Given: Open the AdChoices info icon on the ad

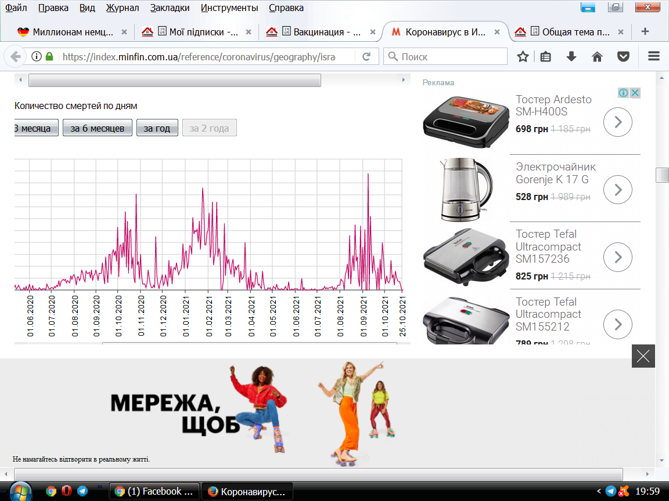Looking at the screenshot, I should (623, 92).
